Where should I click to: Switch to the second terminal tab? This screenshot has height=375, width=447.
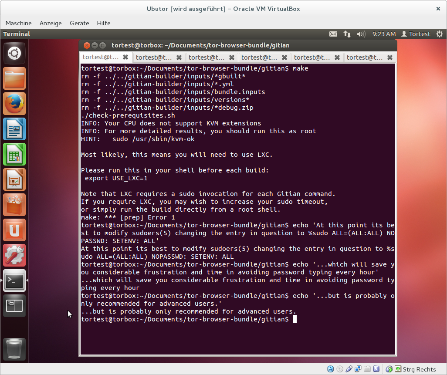point(154,57)
